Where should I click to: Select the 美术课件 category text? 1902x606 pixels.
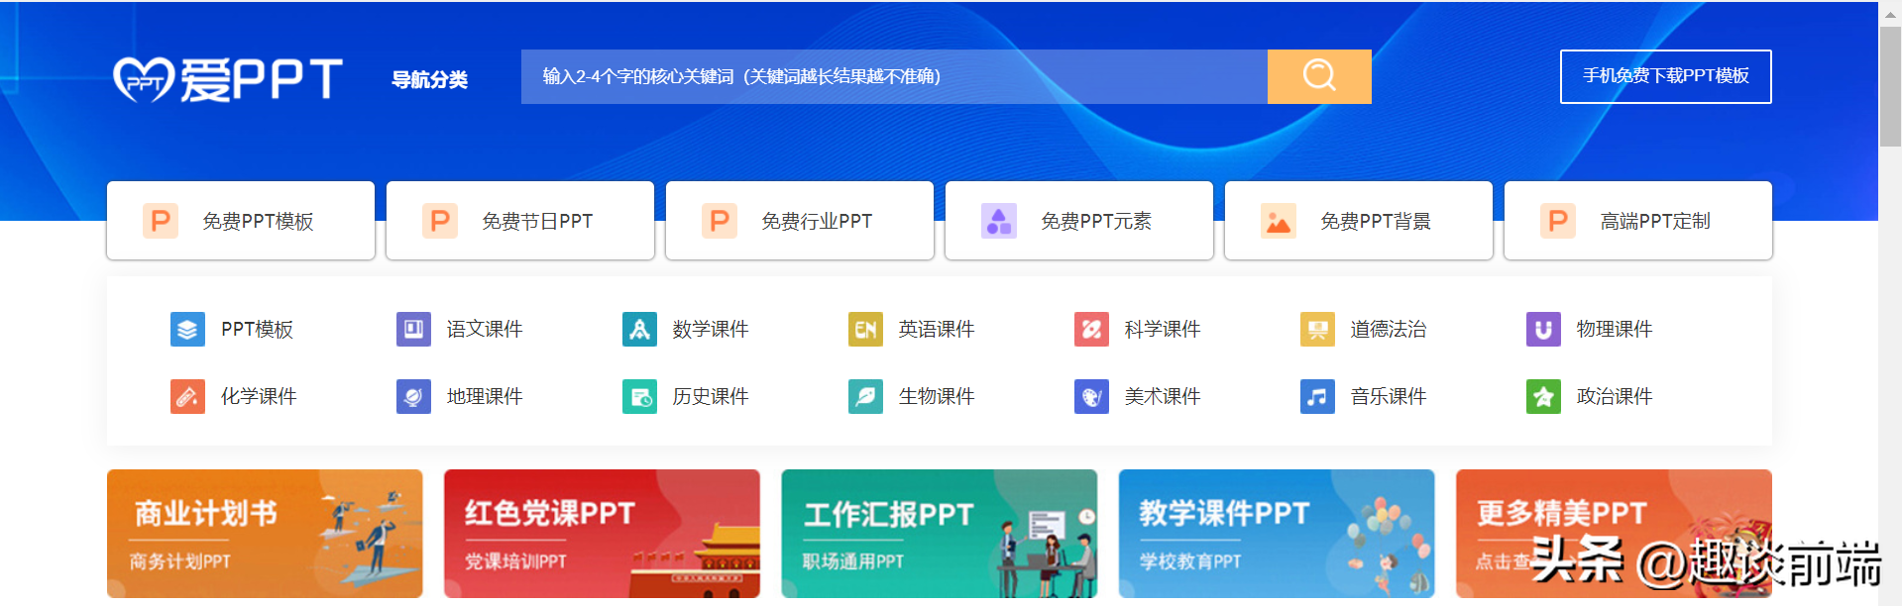click(x=1163, y=396)
